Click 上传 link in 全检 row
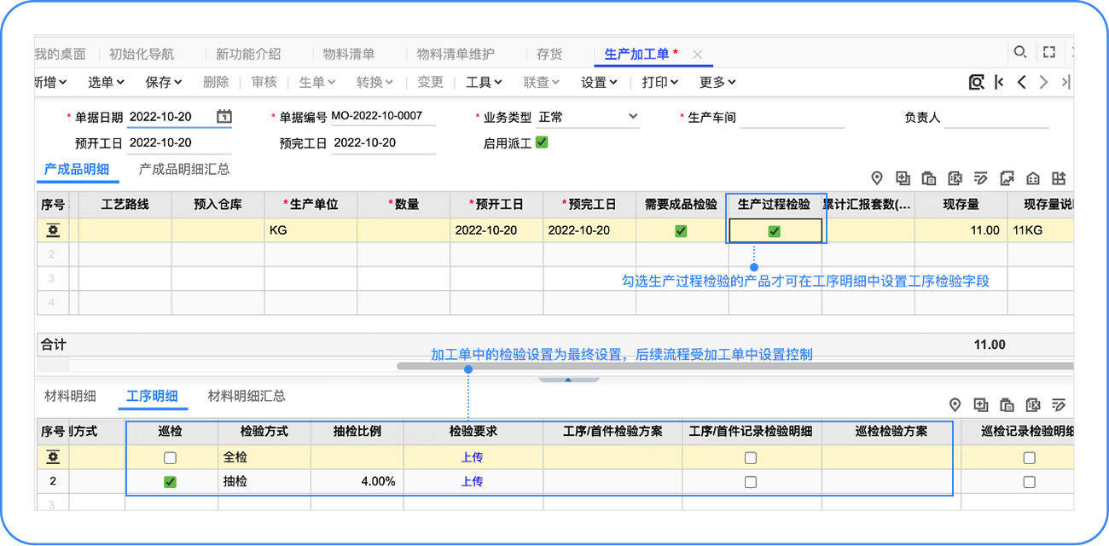 (472, 457)
